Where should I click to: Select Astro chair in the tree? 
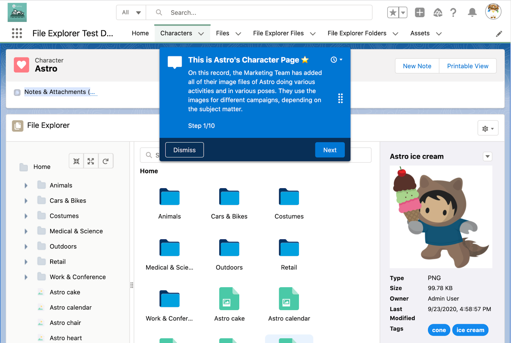pos(65,323)
